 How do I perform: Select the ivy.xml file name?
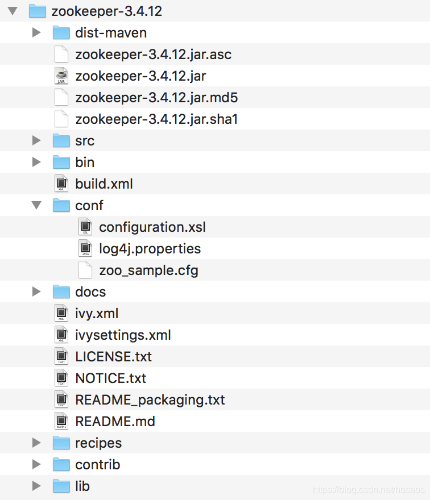(97, 314)
